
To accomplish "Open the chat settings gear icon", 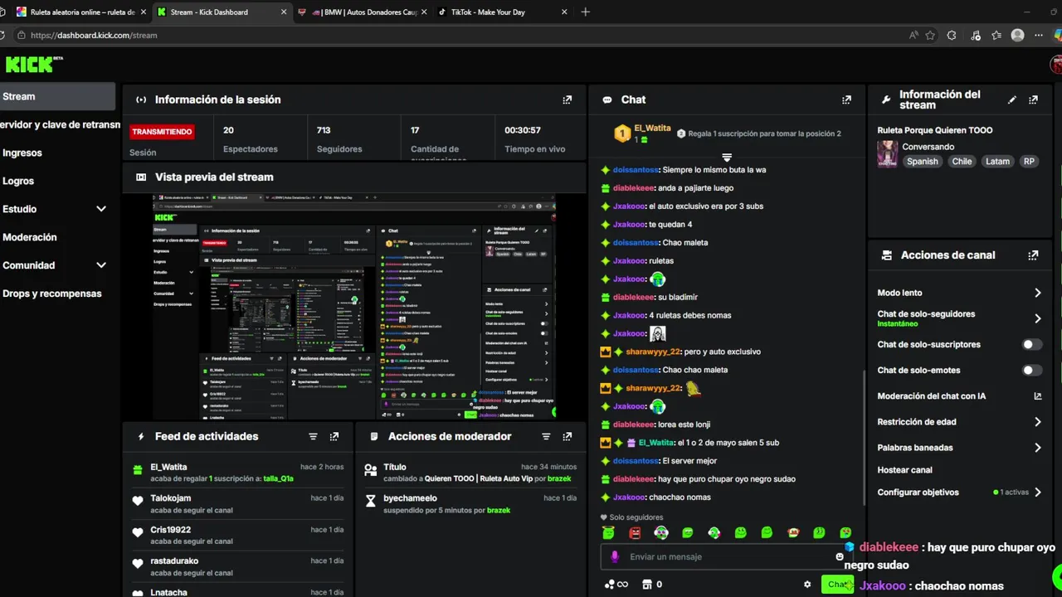I will pyautogui.click(x=807, y=585).
